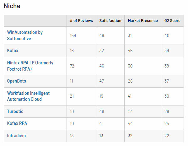This screenshot has width=188, height=146.
Task: Select Nintex RPA LE G2 score 38
Action: (x=167, y=66)
